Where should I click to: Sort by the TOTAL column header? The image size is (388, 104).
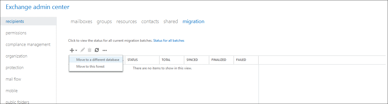click(x=172, y=60)
